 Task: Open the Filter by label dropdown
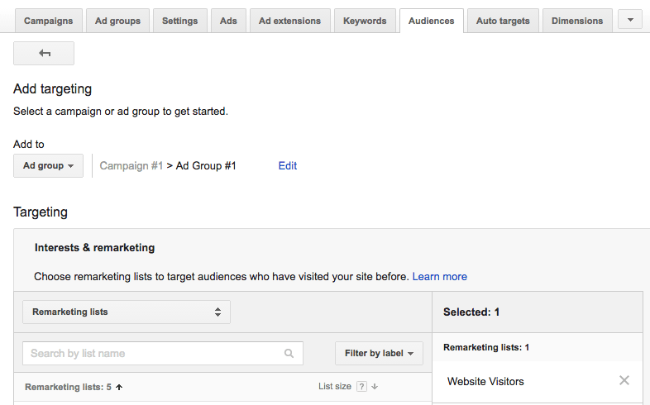[379, 353]
